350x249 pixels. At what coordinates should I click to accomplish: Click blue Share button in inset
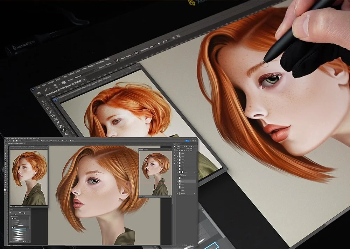coord(187,141)
